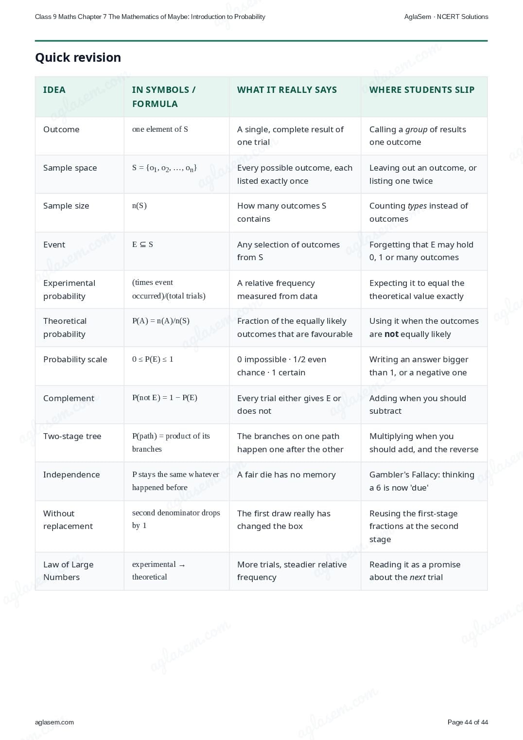Click the WHAT IT REALLY SAYS header
The width and height of the screenshot is (523, 740).
pos(287,90)
